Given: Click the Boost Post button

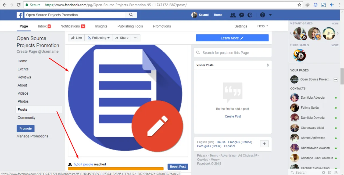Looking at the screenshot, I should point(178,167).
